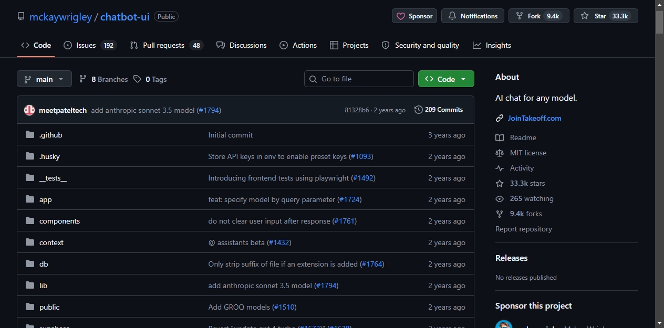Image resolution: width=664 pixels, height=328 pixels.
Task: Switch to the Actions tab
Action: tap(298, 45)
